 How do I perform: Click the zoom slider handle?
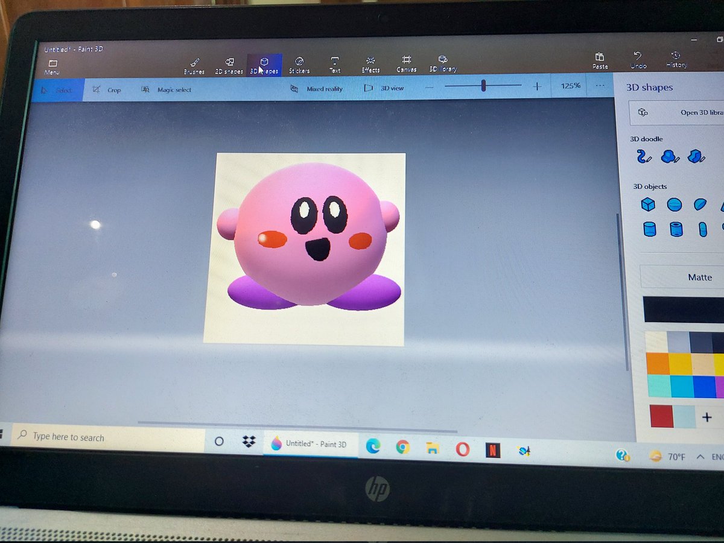pos(483,86)
